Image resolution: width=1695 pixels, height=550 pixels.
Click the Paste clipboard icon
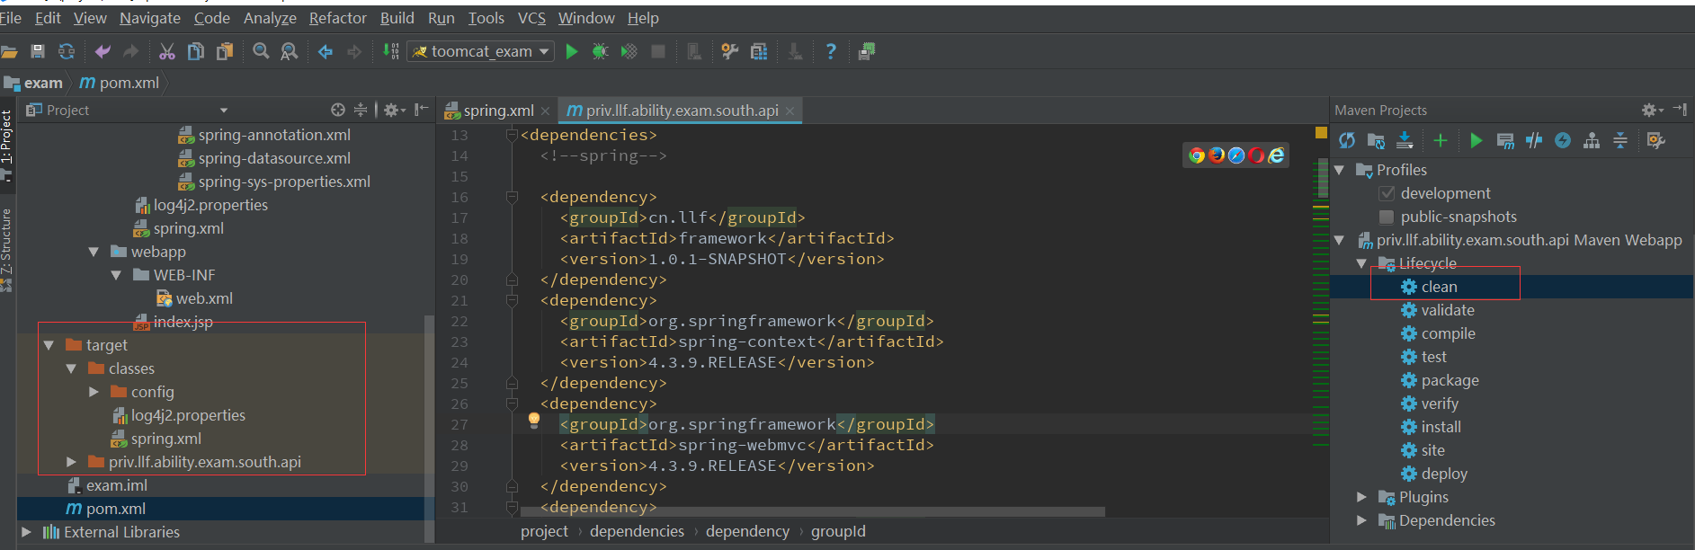pyautogui.click(x=225, y=52)
